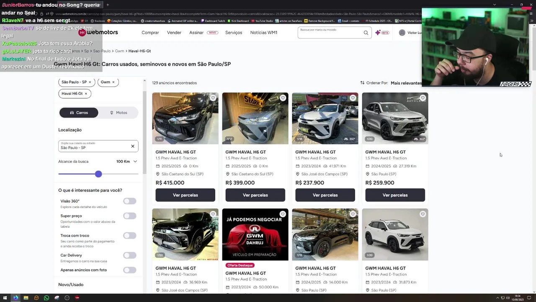Open the Vender menu
536x302 pixels.
pos(174,33)
